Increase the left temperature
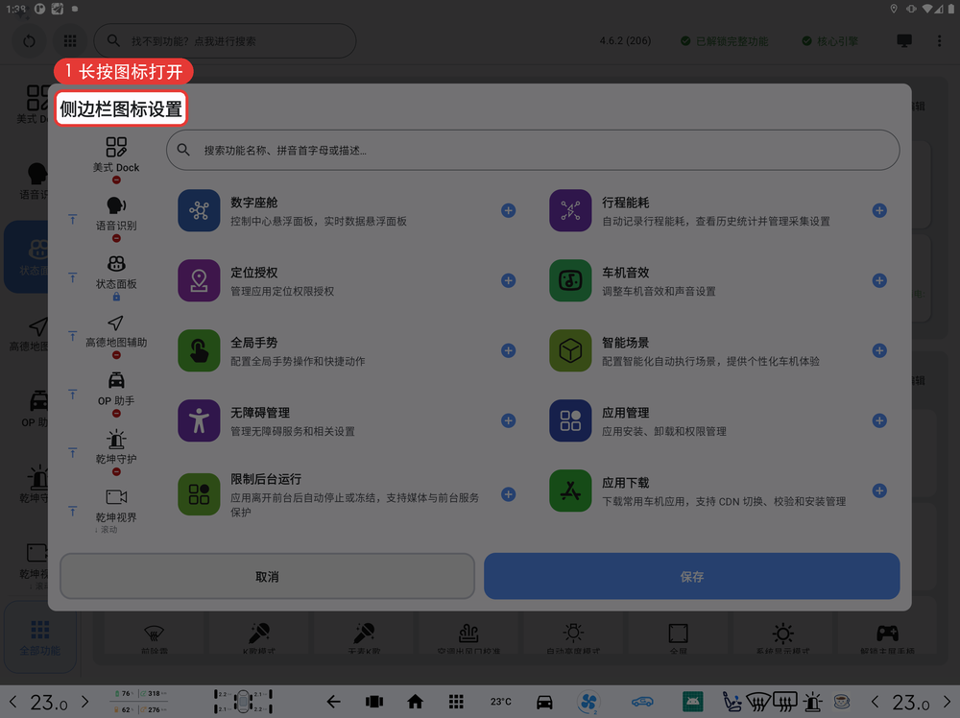This screenshot has width=960, height=718. [x=85, y=702]
